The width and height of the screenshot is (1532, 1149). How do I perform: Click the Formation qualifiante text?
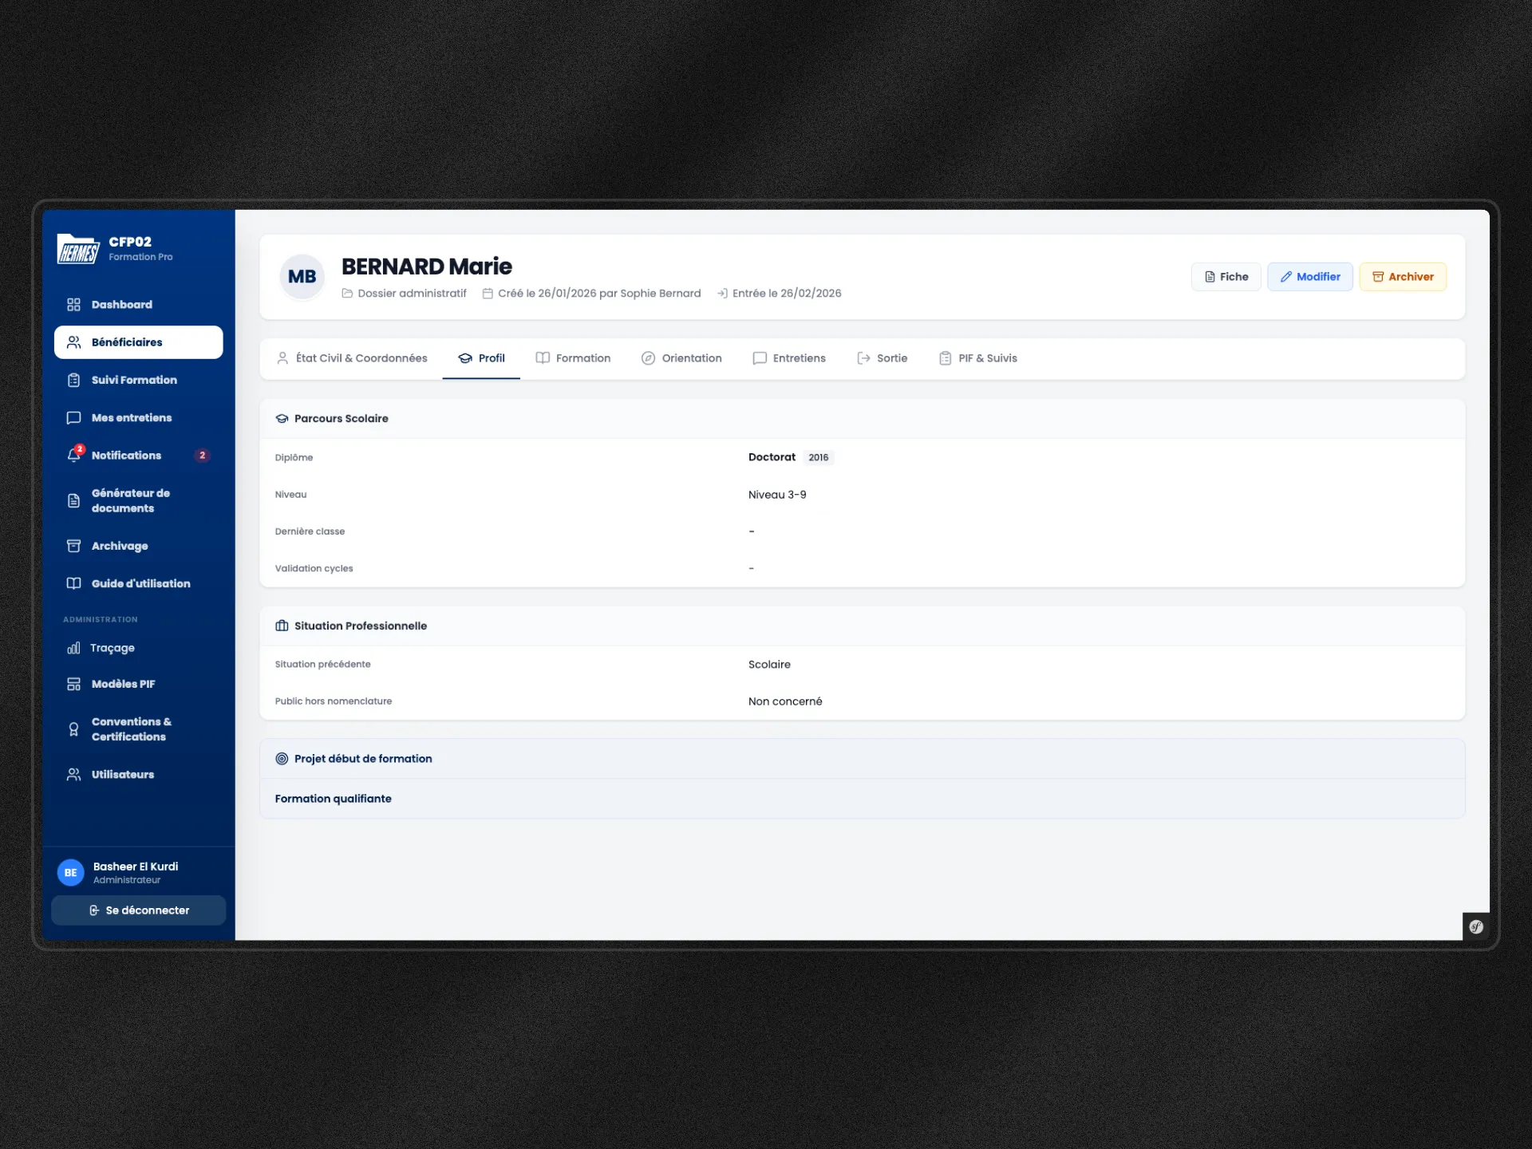334,799
